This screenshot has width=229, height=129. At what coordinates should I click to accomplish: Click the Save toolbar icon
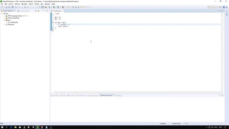(x=6, y=7)
